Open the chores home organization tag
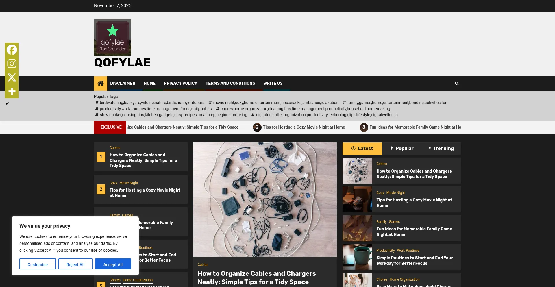The image size is (555, 287). point(303,109)
